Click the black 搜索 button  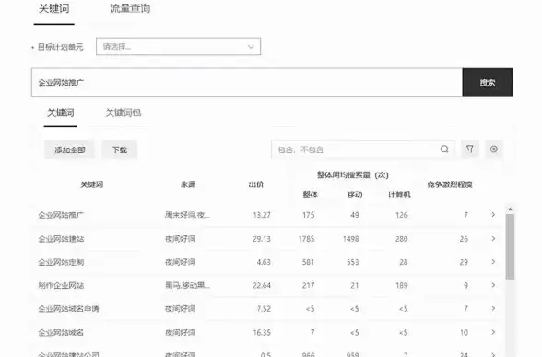(x=488, y=82)
